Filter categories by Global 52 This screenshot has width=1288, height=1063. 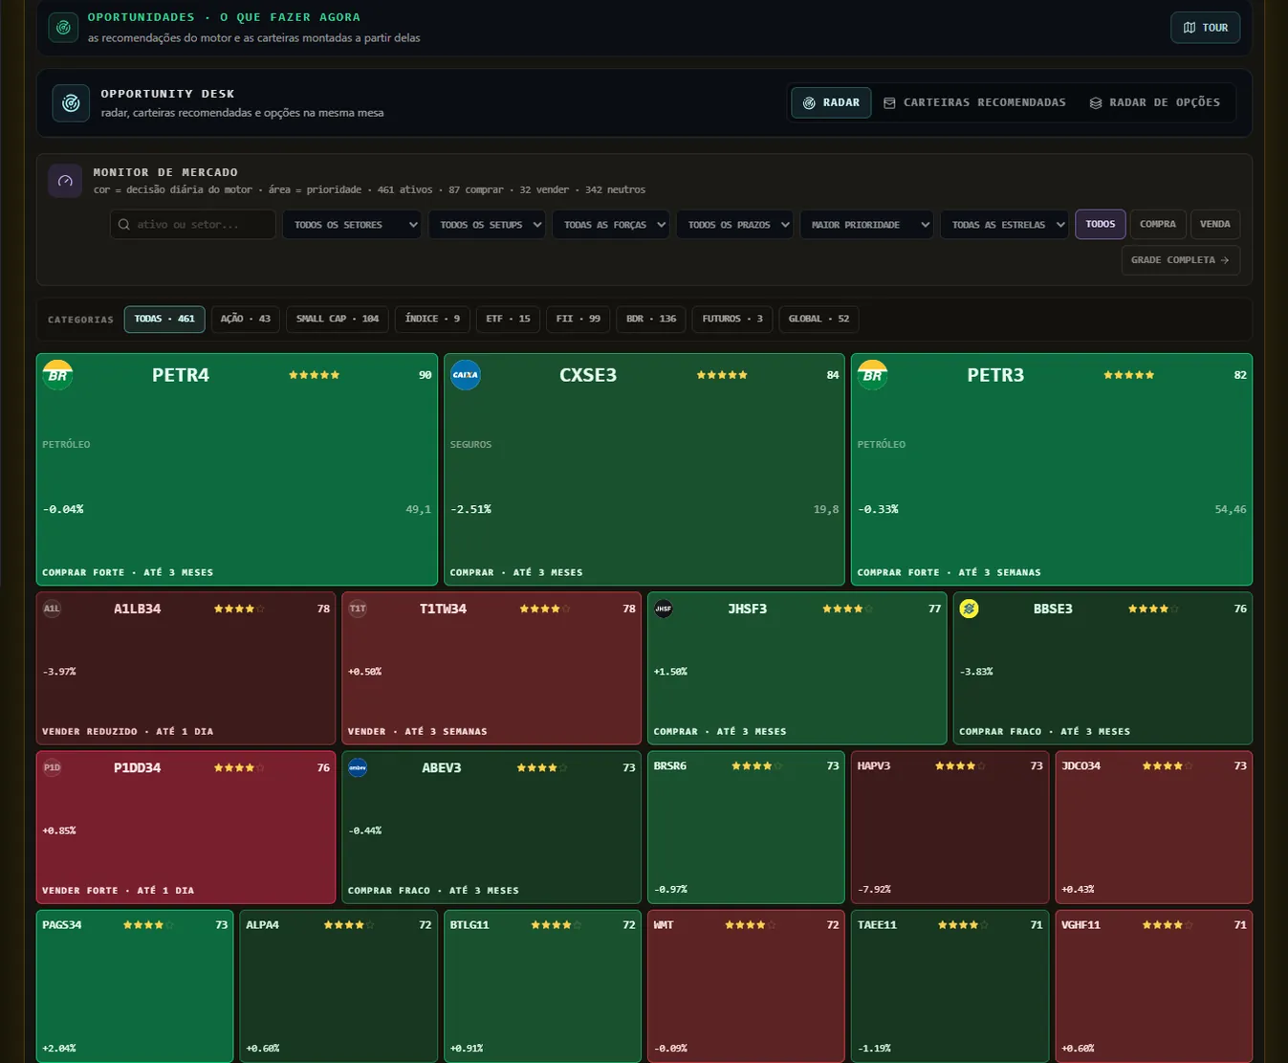click(819, 319)
